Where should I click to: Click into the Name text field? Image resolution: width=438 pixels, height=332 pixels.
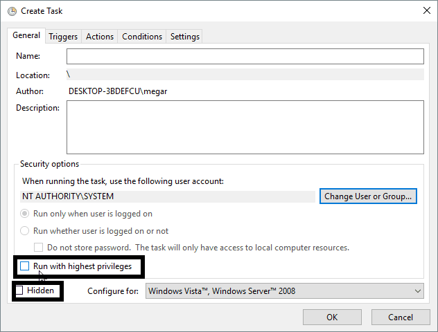coord(245,56)
